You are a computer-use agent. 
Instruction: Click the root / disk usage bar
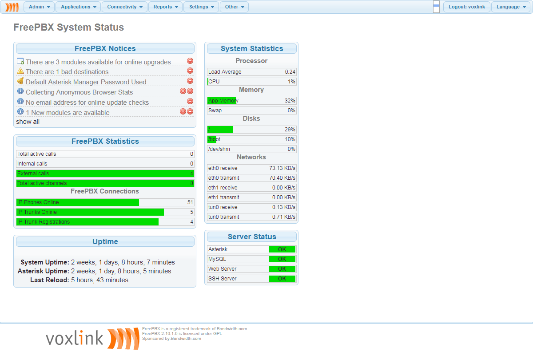point(252,130)
